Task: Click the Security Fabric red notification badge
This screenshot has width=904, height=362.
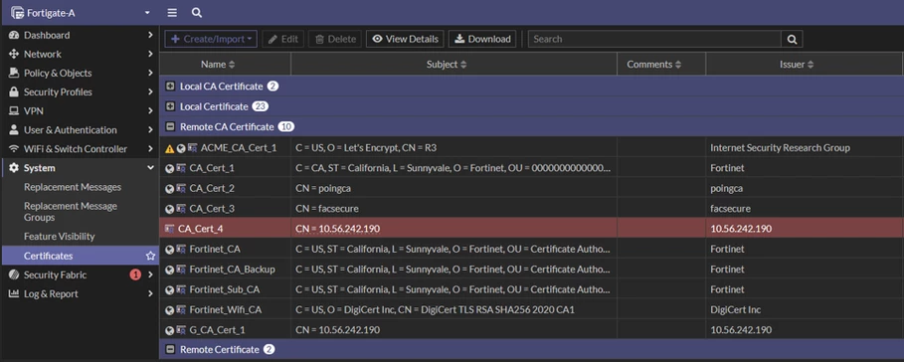Action: point(135,274)
